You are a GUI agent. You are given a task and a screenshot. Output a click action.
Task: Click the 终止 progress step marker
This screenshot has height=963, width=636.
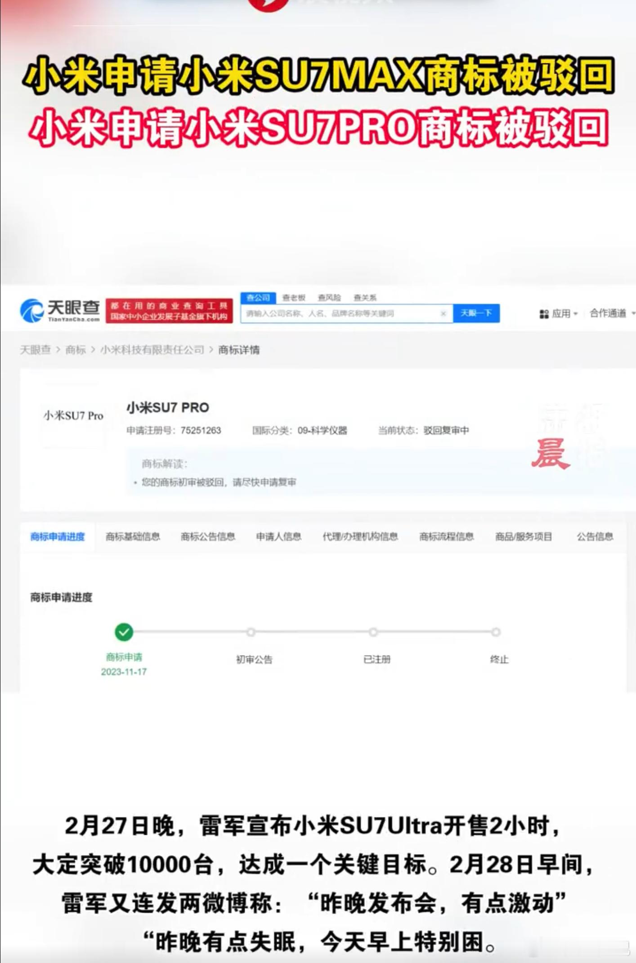496,632
